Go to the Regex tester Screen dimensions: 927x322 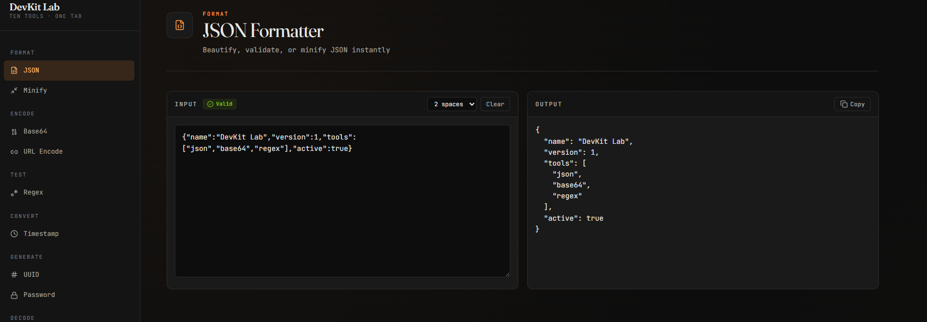[x=69, y=192]
